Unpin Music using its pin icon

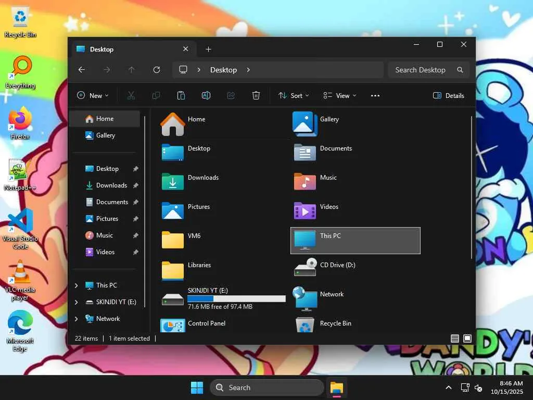[136, 235]
